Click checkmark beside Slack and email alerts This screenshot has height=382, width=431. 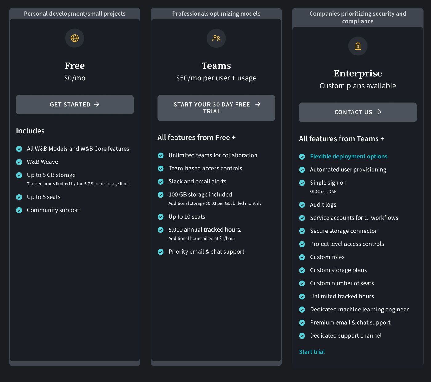[x=161, y=182]
